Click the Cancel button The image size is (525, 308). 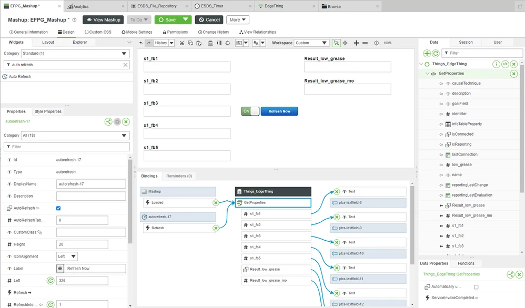pos(209,20)
